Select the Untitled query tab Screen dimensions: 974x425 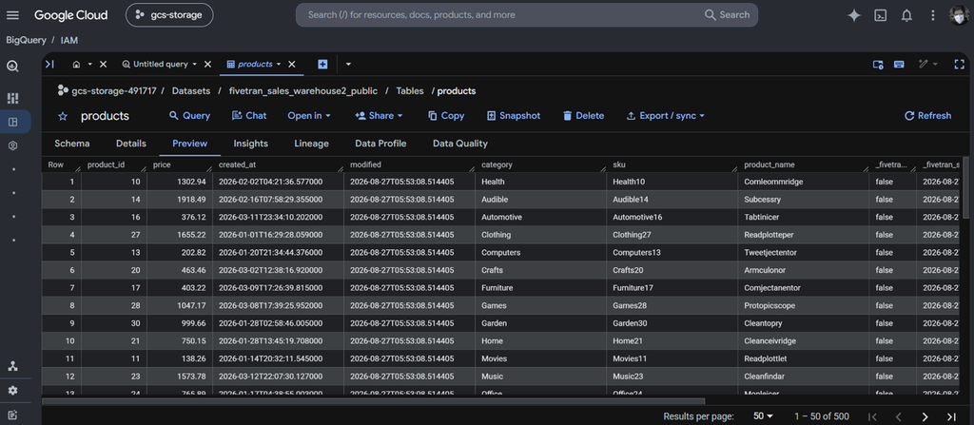coord(160,64)
